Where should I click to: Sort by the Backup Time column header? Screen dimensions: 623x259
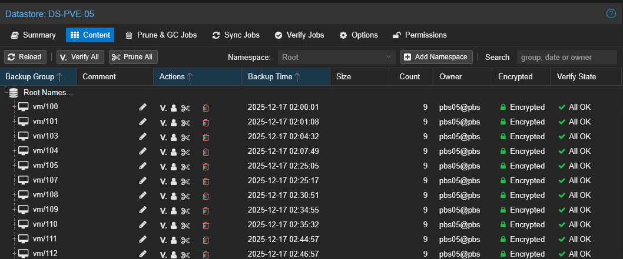274,77
